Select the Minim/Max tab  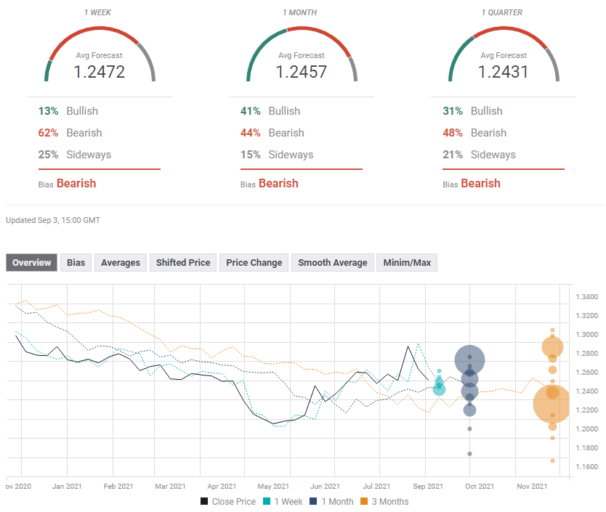(x=406, y=263)
